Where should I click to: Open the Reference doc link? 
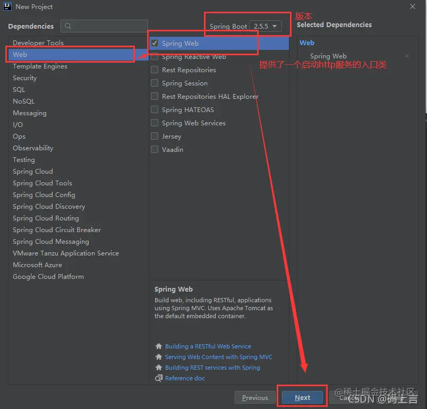point(185,378)
